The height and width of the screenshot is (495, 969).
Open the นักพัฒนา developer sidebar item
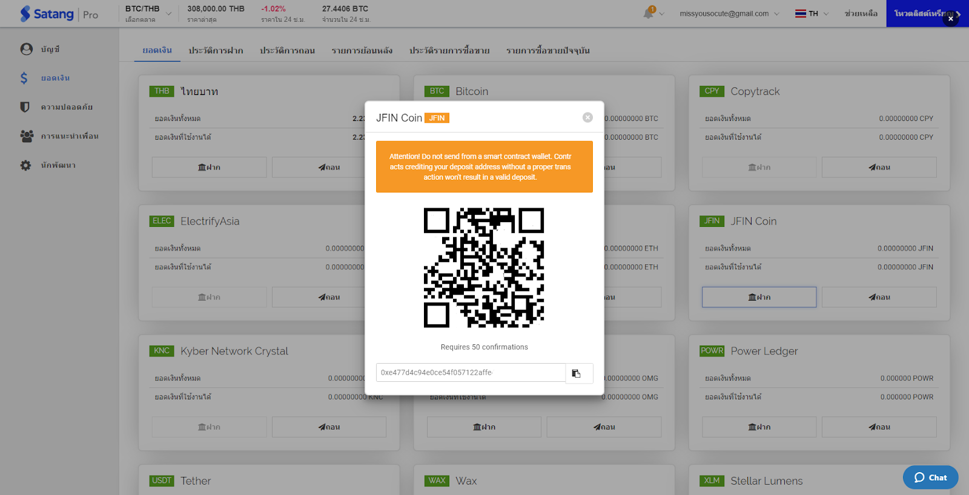point(48,165)
